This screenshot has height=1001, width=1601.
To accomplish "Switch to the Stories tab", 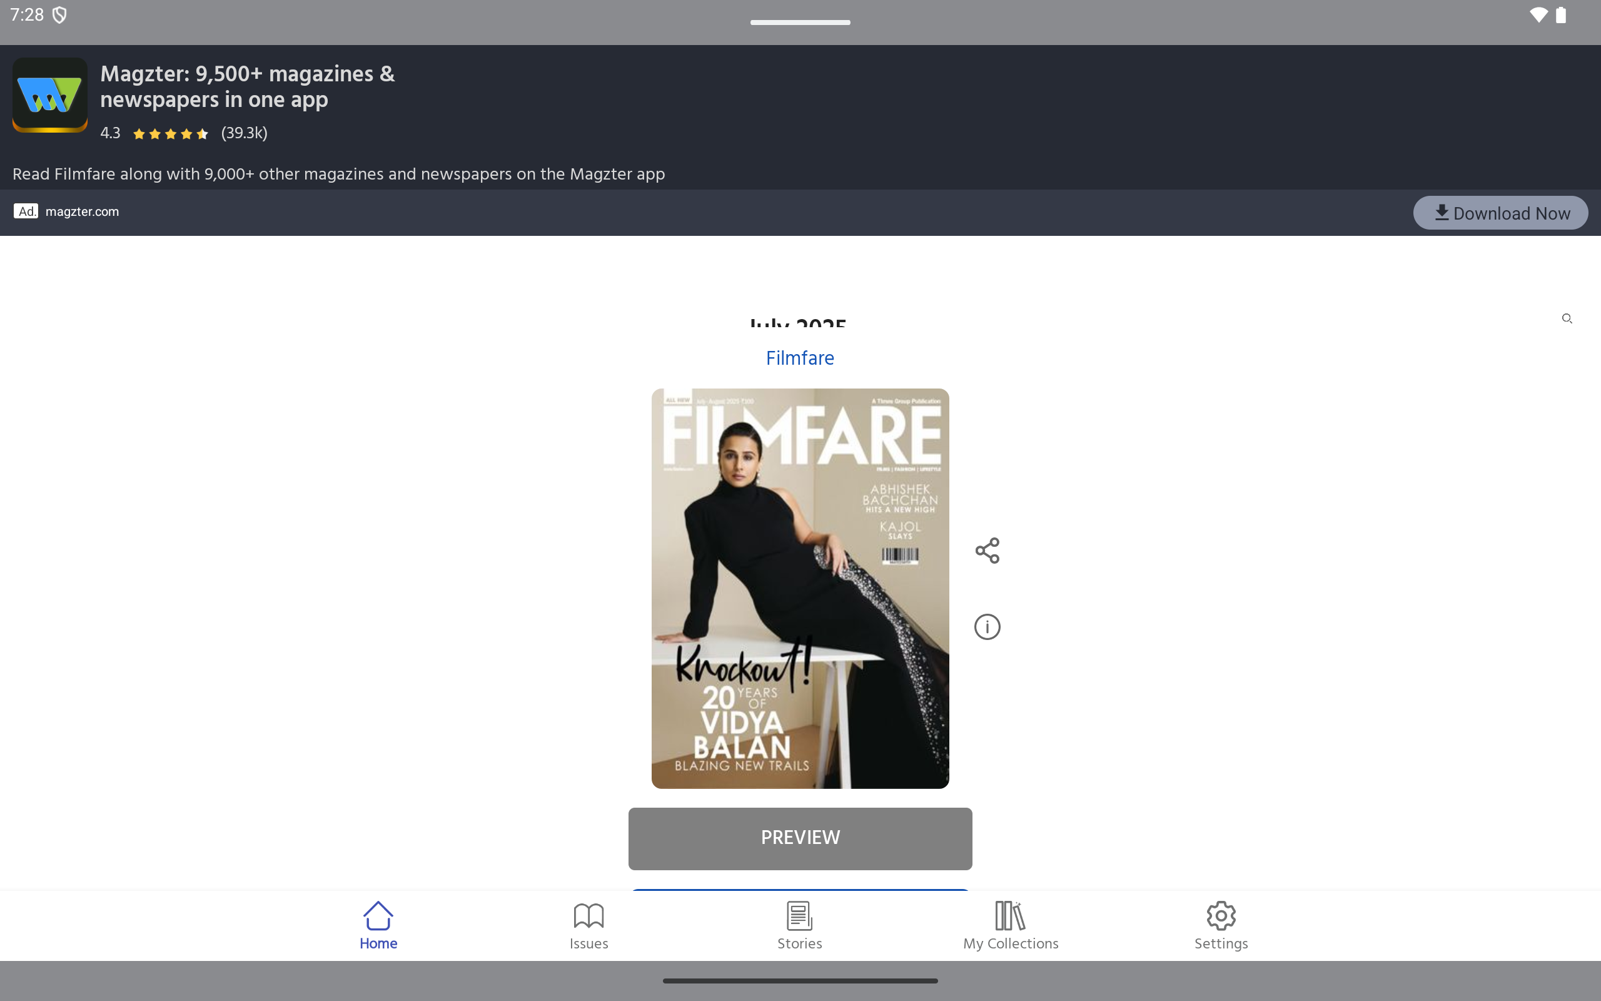I will coord(799,943).
